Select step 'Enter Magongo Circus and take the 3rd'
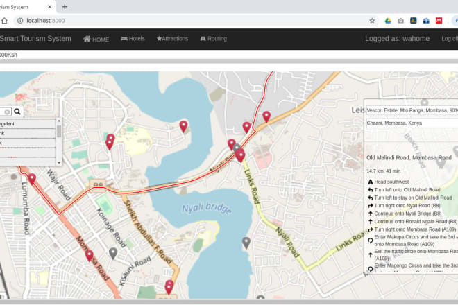 pos(416,265)
